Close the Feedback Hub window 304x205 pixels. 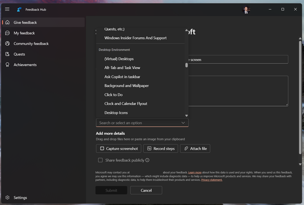coord(295,9)
